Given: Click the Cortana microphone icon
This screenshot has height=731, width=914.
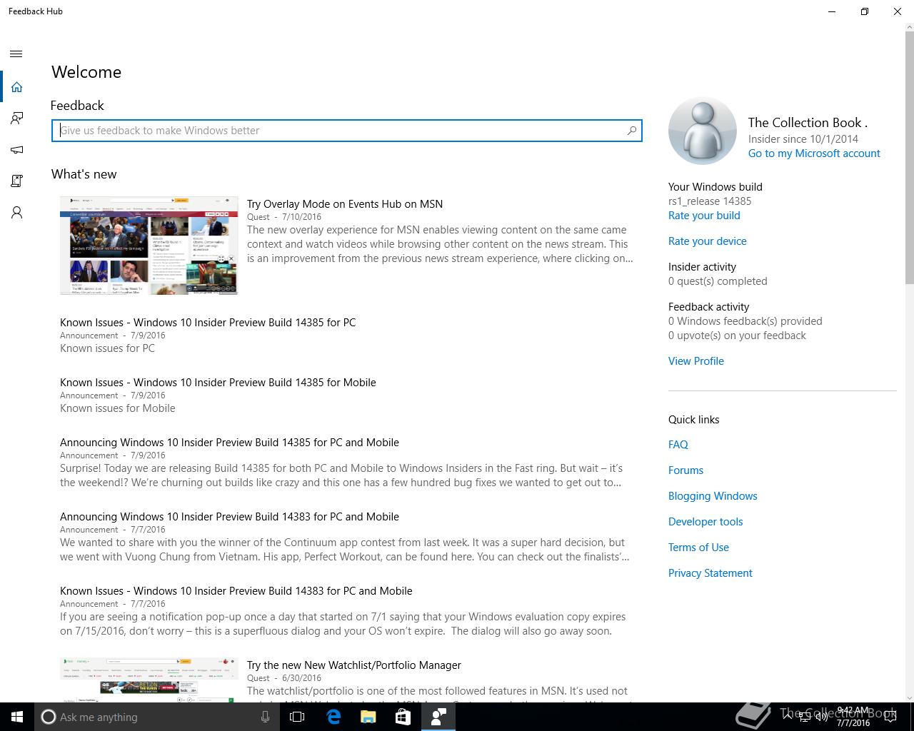Looking at the screenshot, I should (265, 717).
